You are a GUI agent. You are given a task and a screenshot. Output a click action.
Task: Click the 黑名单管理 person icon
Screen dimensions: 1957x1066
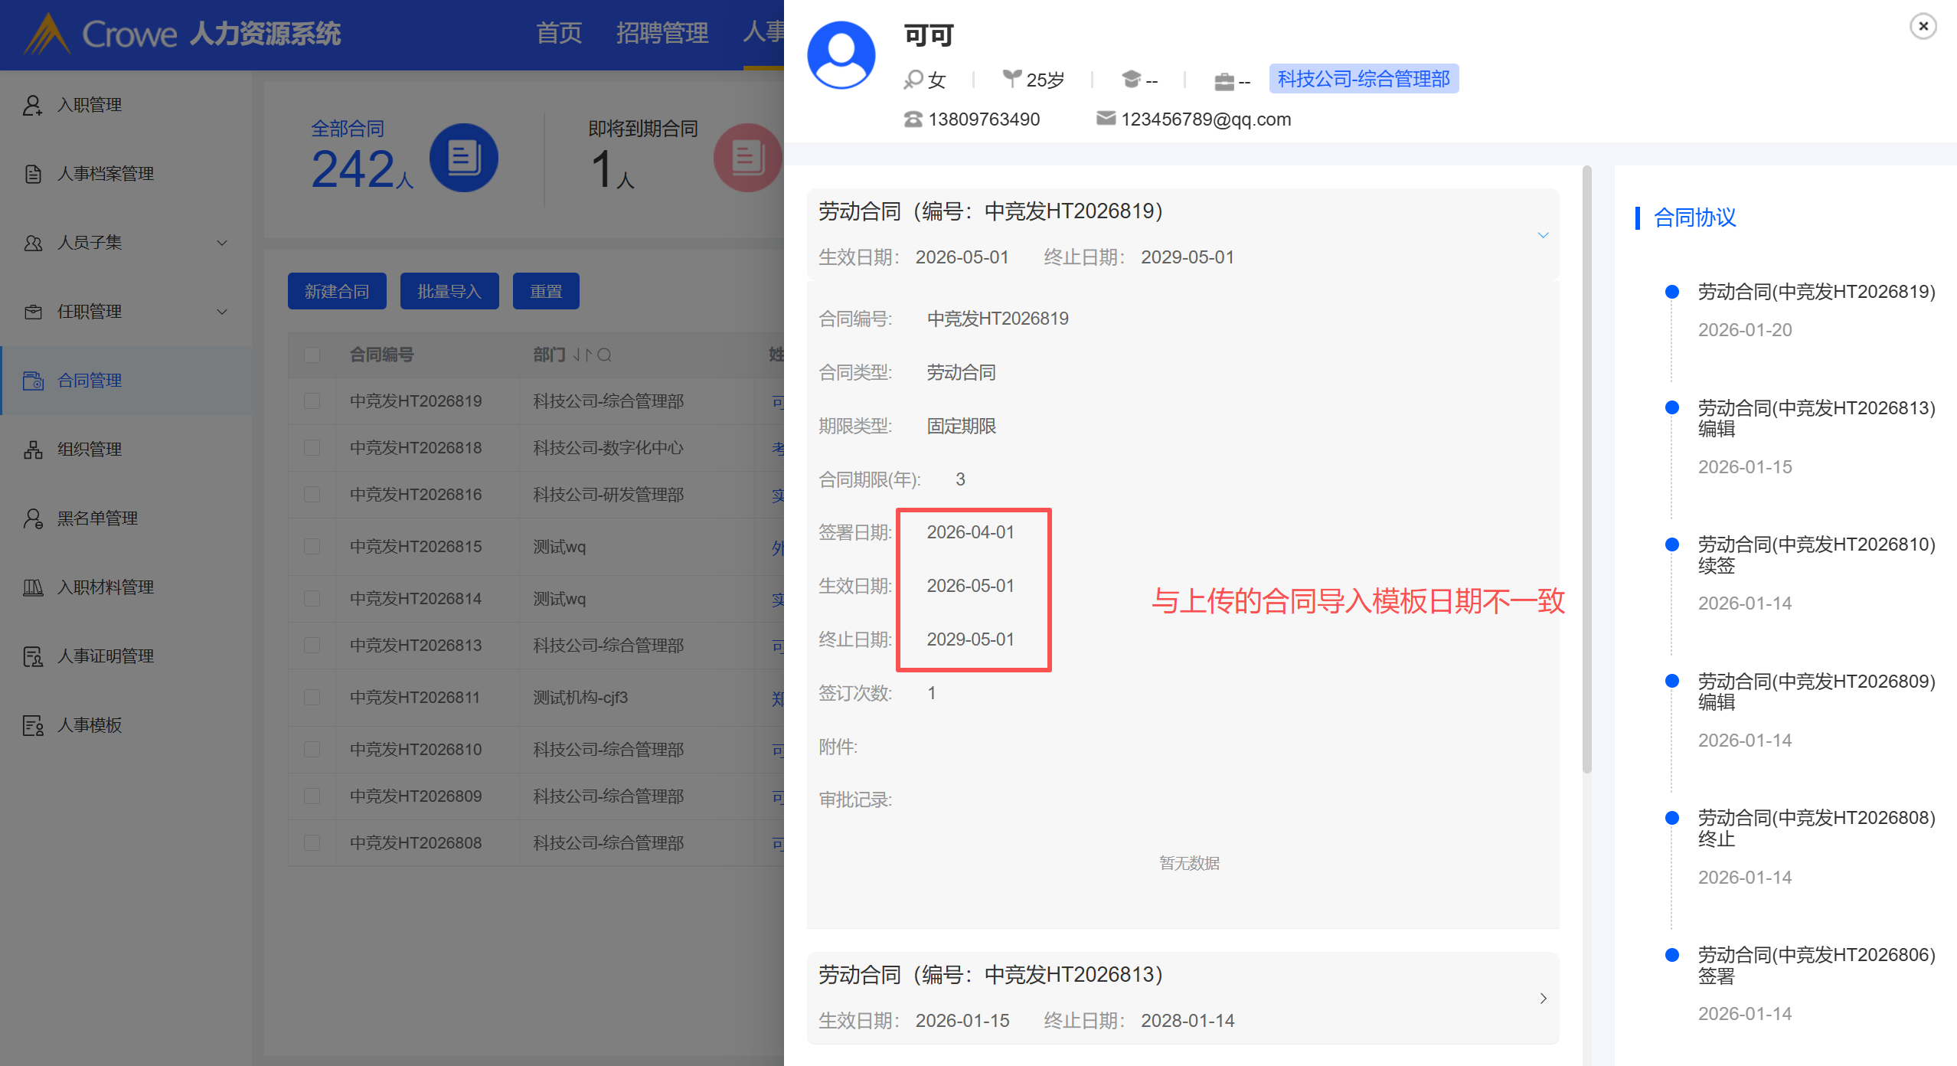tap(32, 518)
